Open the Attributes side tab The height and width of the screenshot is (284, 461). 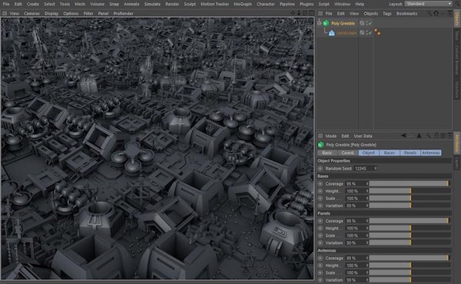click(x=456, y=143)
